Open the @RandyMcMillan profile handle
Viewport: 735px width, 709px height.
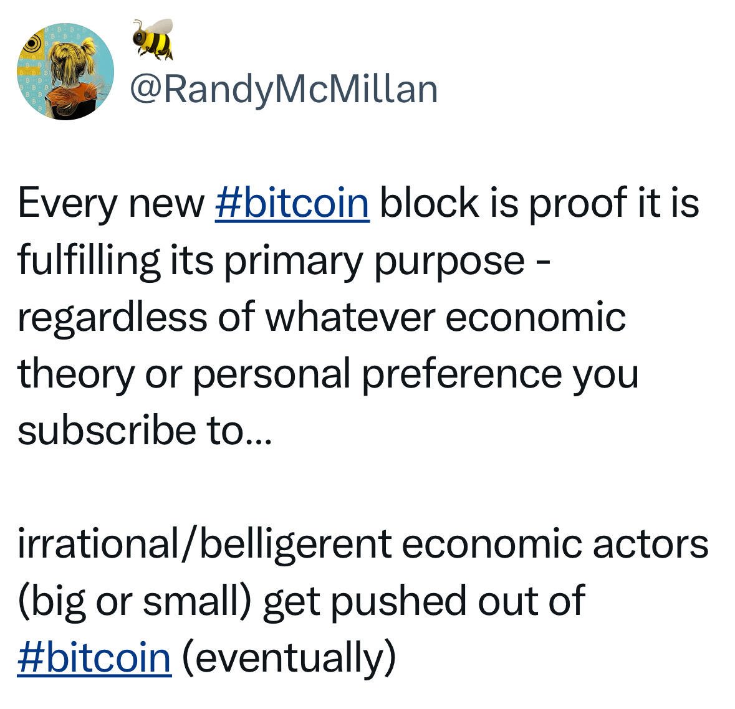pos(284,89)
